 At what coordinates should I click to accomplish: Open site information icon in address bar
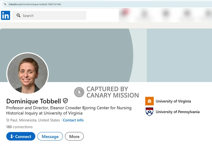[5, 4]
